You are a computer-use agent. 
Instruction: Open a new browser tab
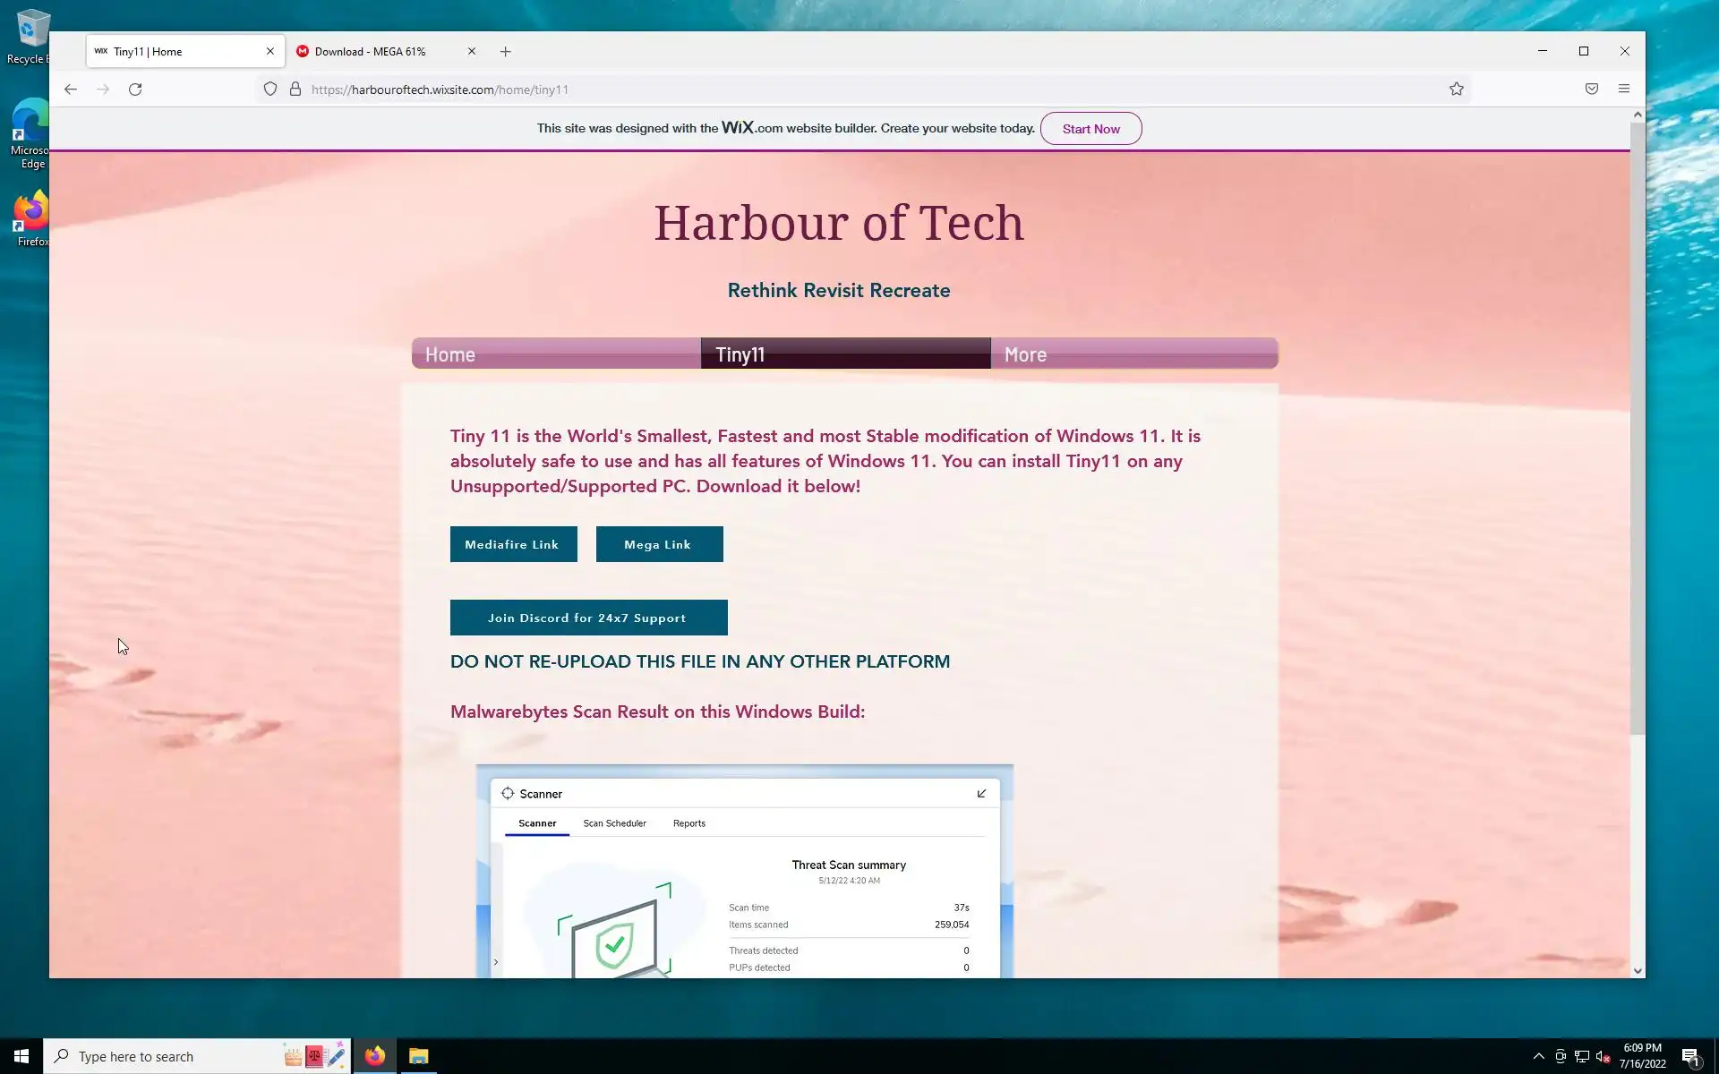coord(505,52)
